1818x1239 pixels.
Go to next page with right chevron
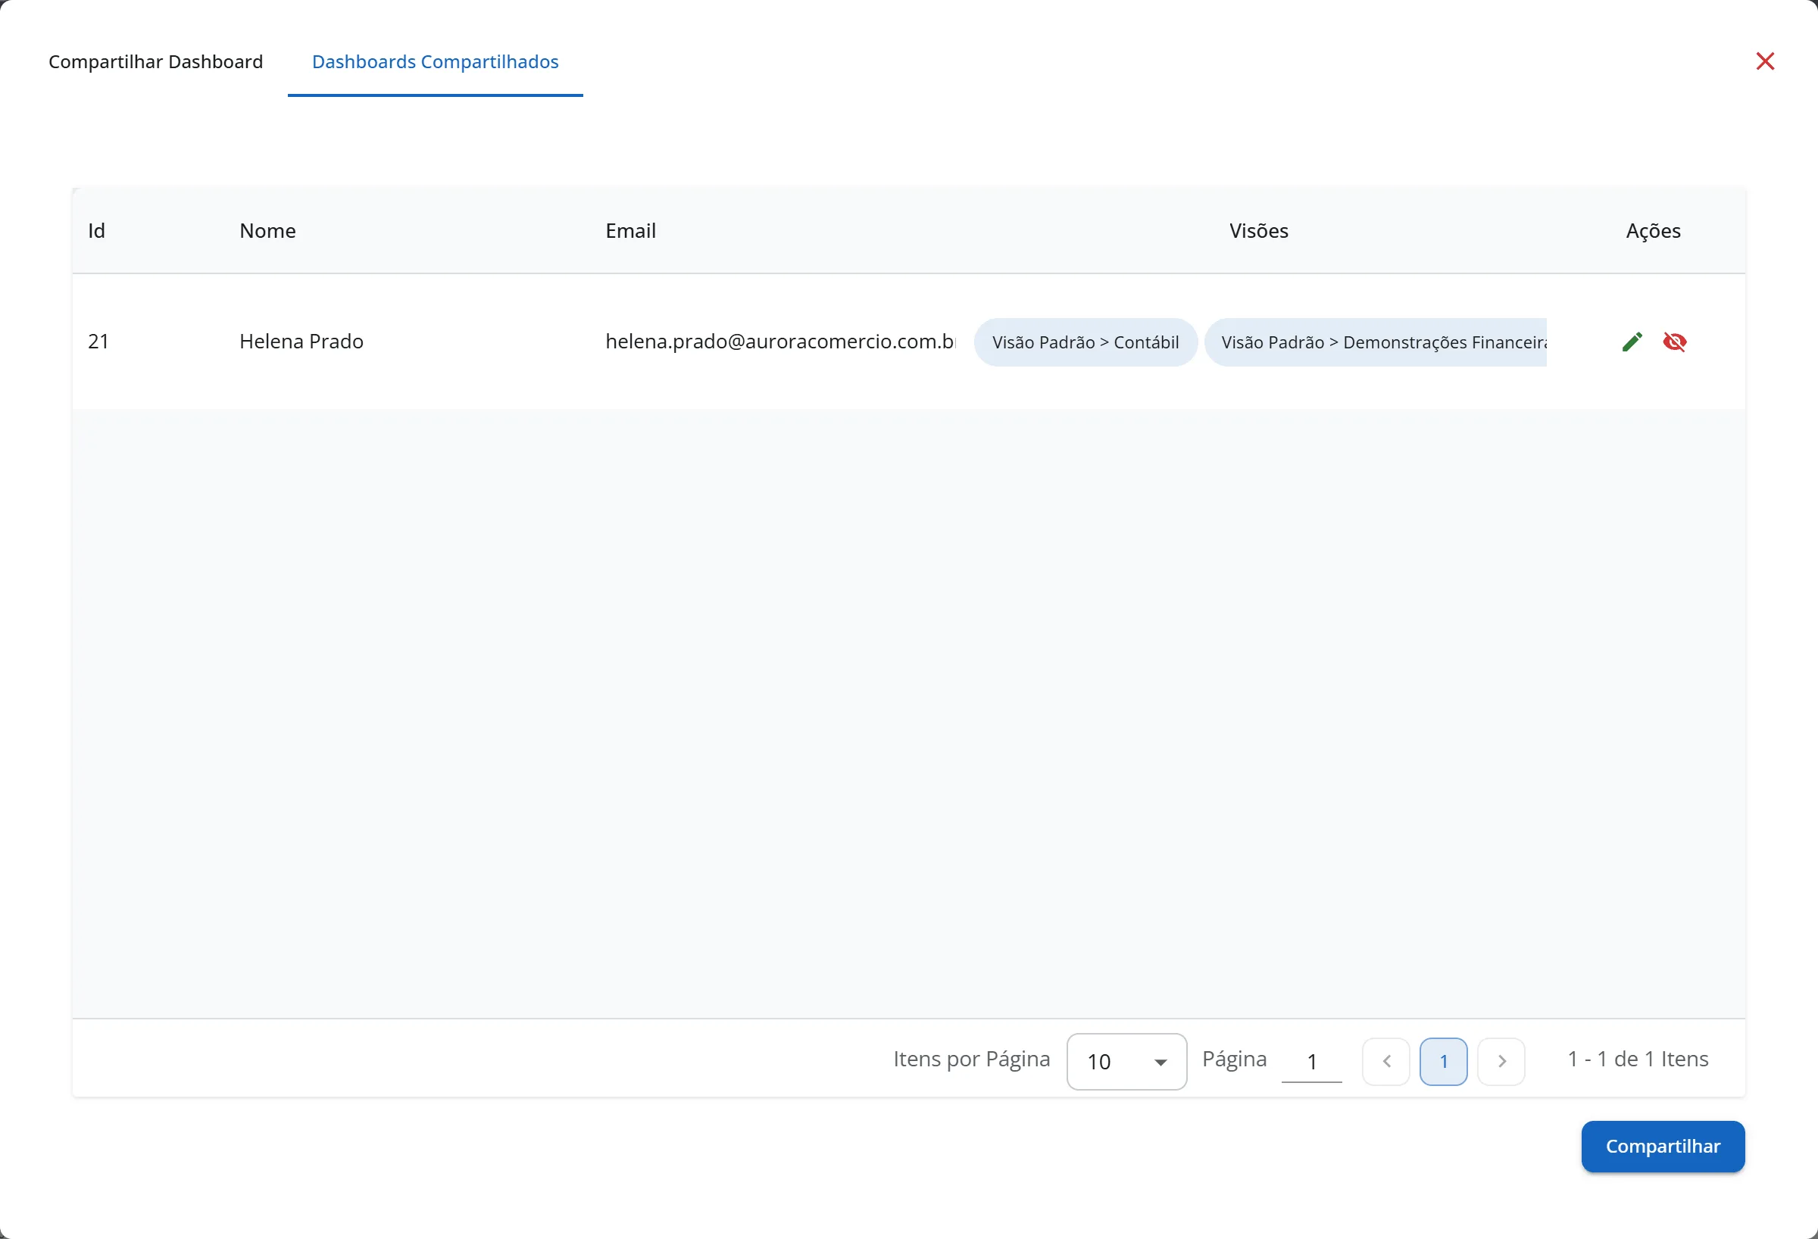click(1501, 1062)
